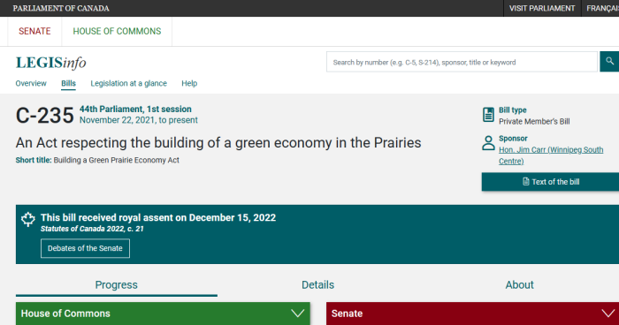Click the search magnifier icon button
619x325 pixels.
click(x=609, y=62)
